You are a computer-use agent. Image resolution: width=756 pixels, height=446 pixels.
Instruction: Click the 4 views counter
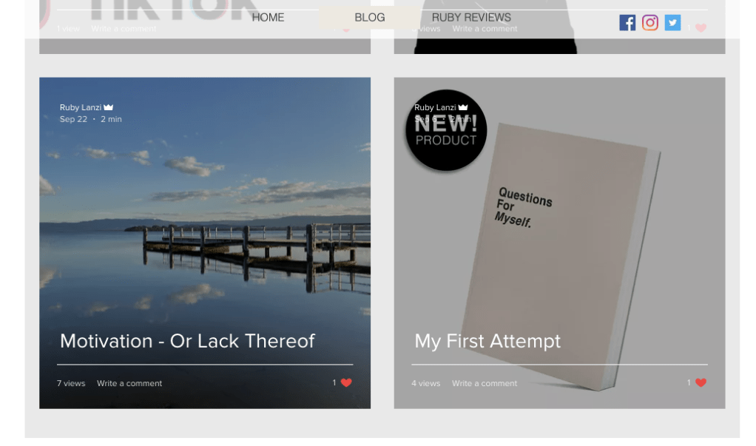pyautogui.click(x=426, y=383)
